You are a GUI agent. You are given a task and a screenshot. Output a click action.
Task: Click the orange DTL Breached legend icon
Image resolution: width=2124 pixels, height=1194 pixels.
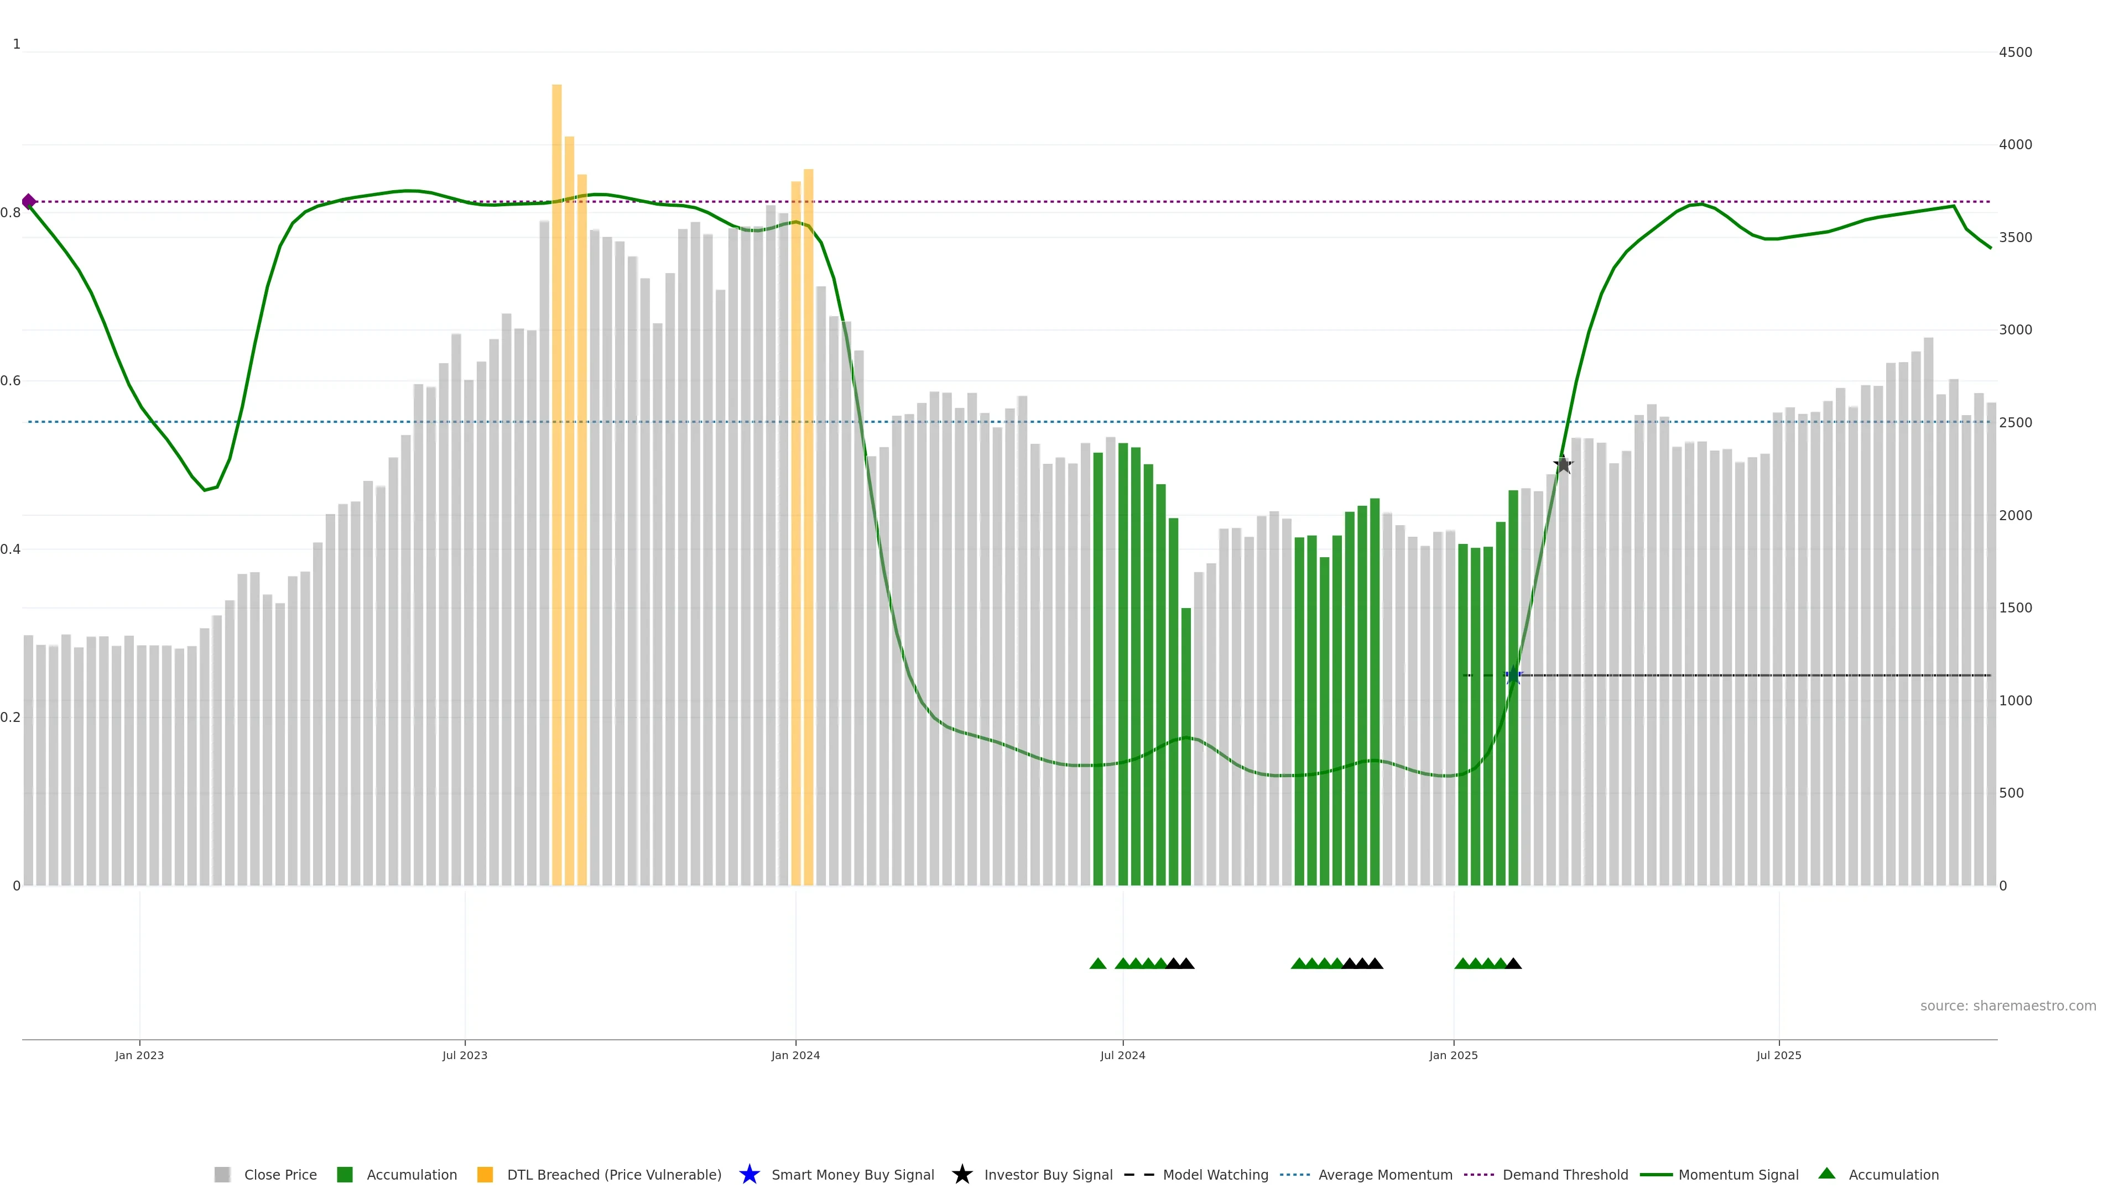coord(485,1174)
